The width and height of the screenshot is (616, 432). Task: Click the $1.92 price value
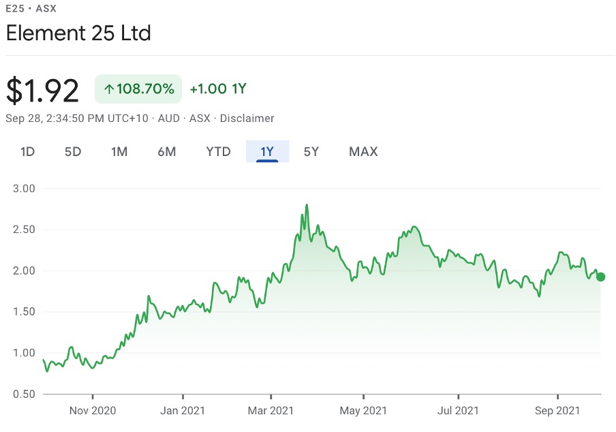click(x=42, y=91)
